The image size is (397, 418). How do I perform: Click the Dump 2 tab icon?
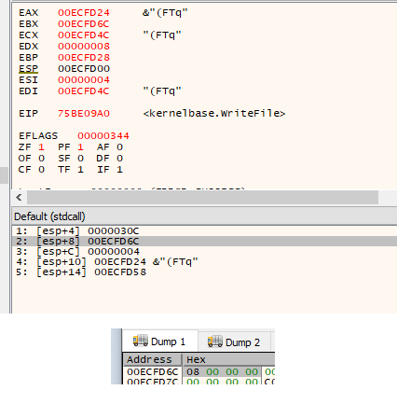[x=215, y=341]
